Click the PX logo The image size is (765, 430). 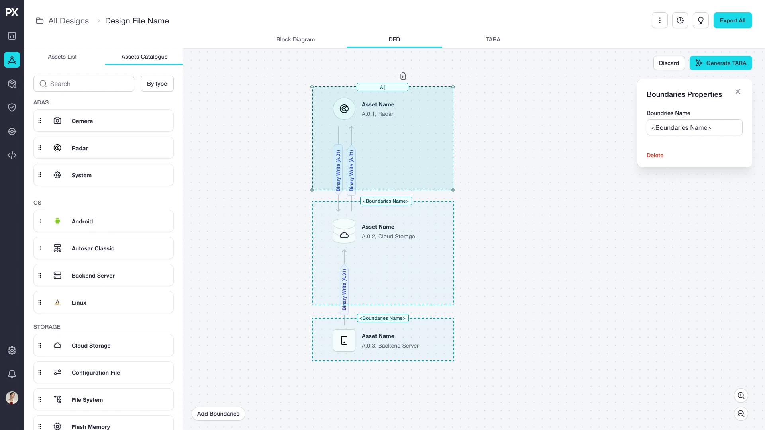pos(12,12)
